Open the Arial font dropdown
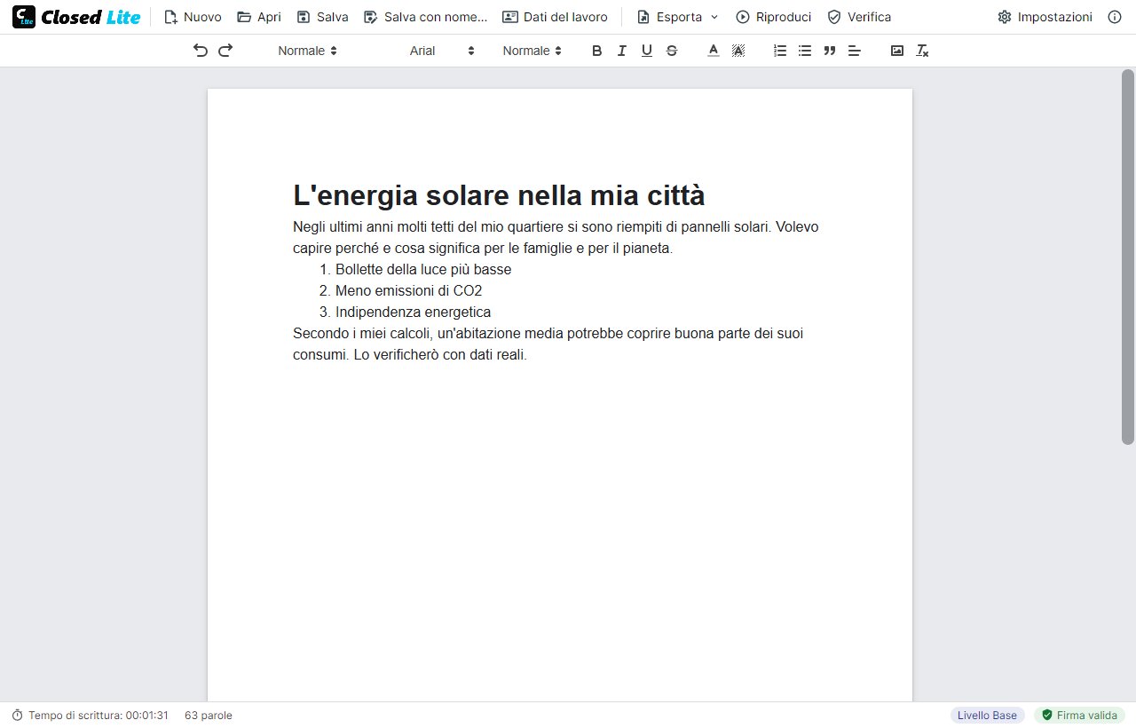Image resolution: width=1136 pixels, height=728 pixels. point(442,51)
